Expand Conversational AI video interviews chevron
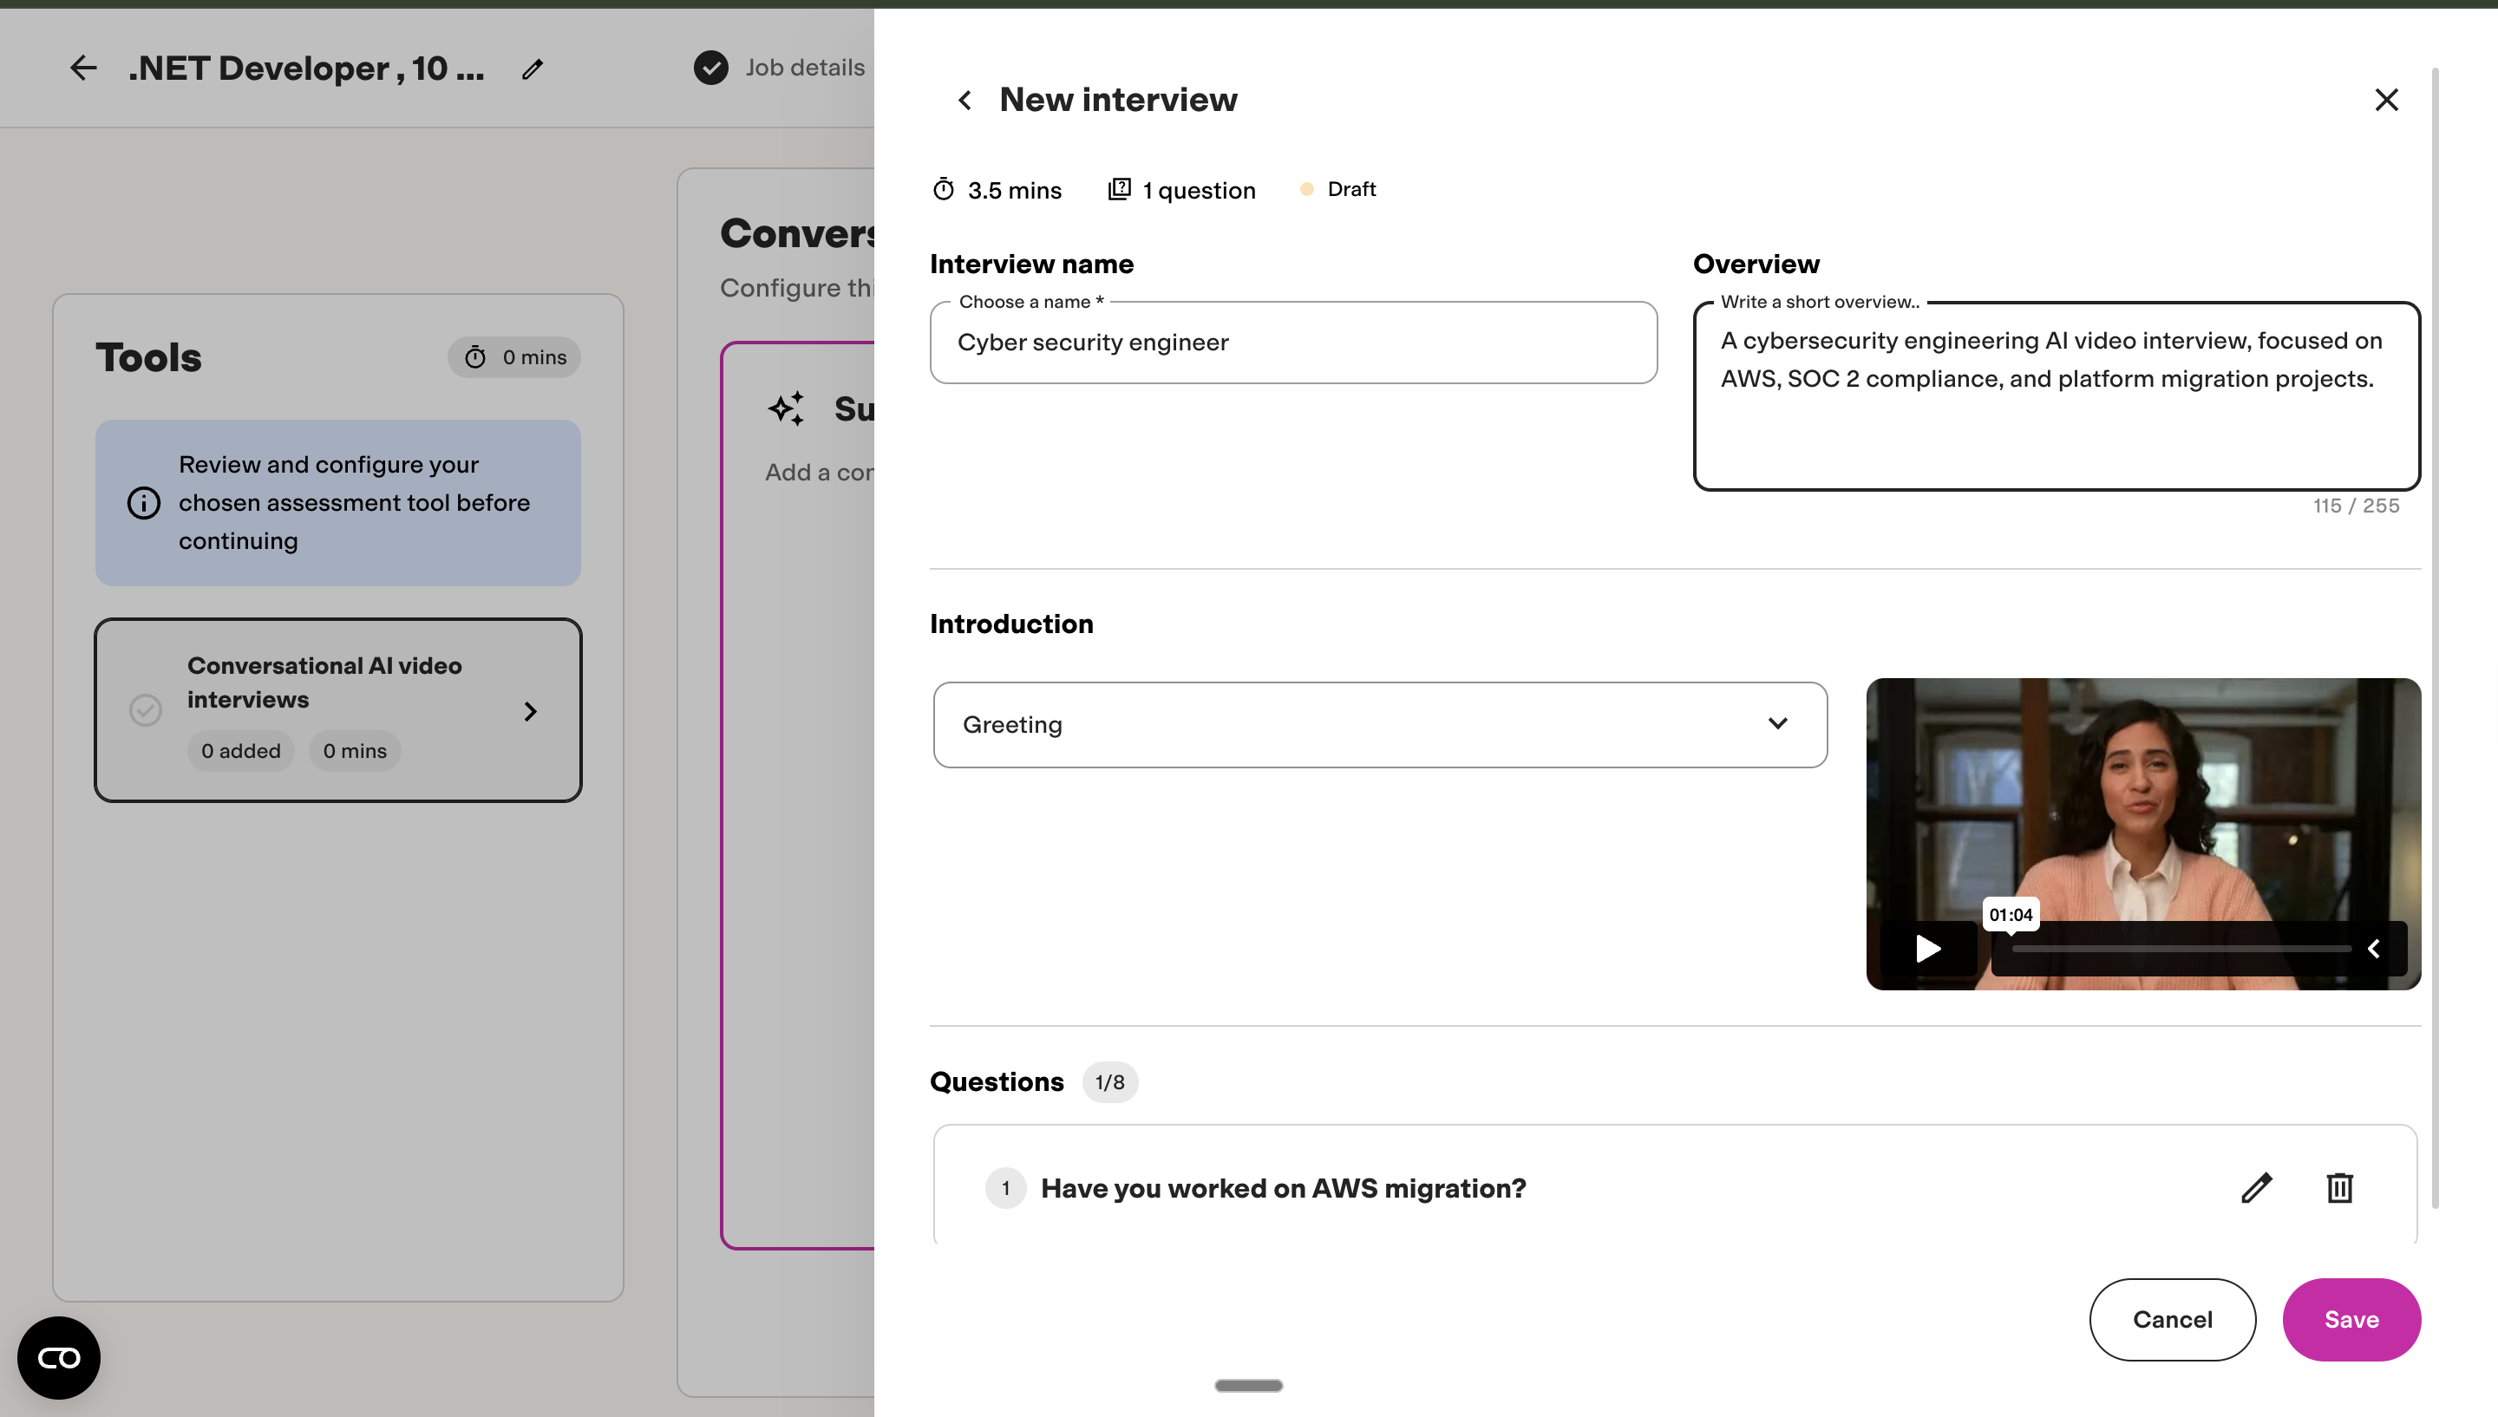The image size is (2498, 1417). coord(530,711)
